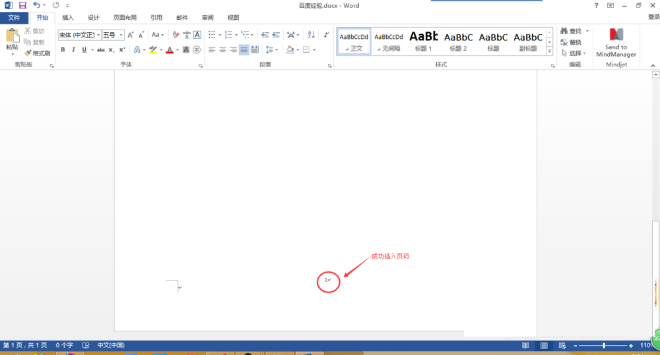Click the vertical scrollbar up arrow
The height and width of the screenshot is (355, 660).
coord(655,74)
